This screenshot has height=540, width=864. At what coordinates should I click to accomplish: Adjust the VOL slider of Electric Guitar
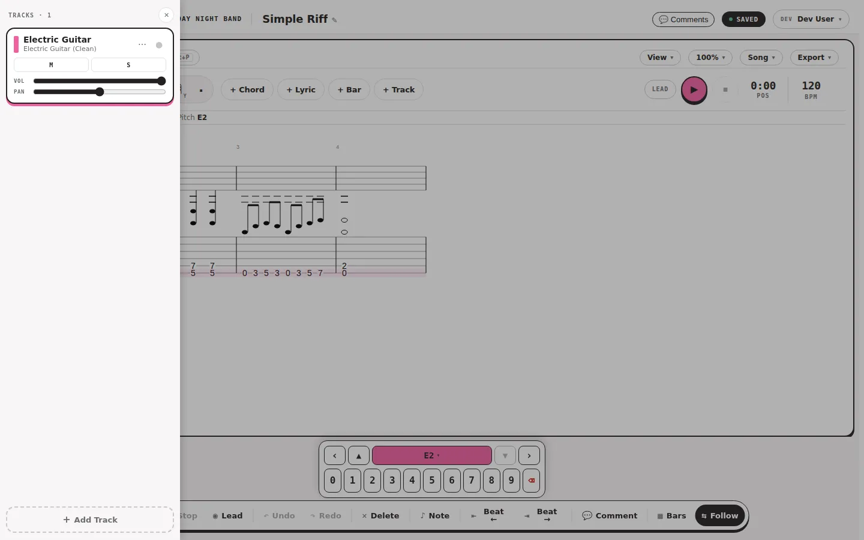[x=100, y=81]
